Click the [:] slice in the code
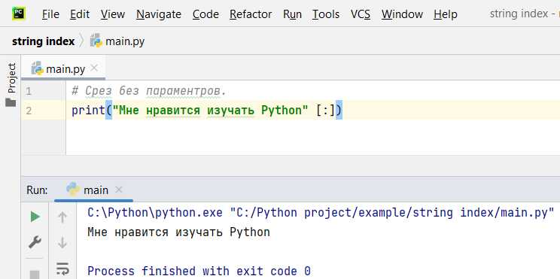The image size is (560, 279). (326, 111)
